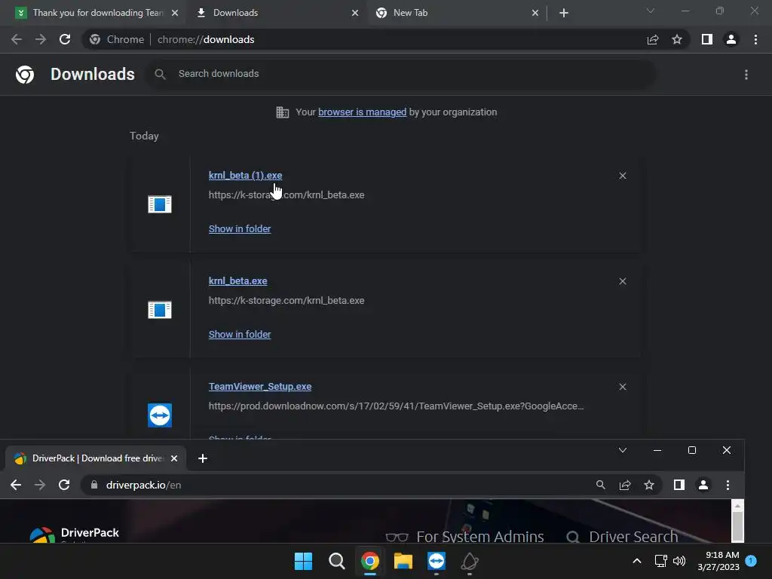
Task: Close the Thank you for downloading tab
Action: [175, 13]
